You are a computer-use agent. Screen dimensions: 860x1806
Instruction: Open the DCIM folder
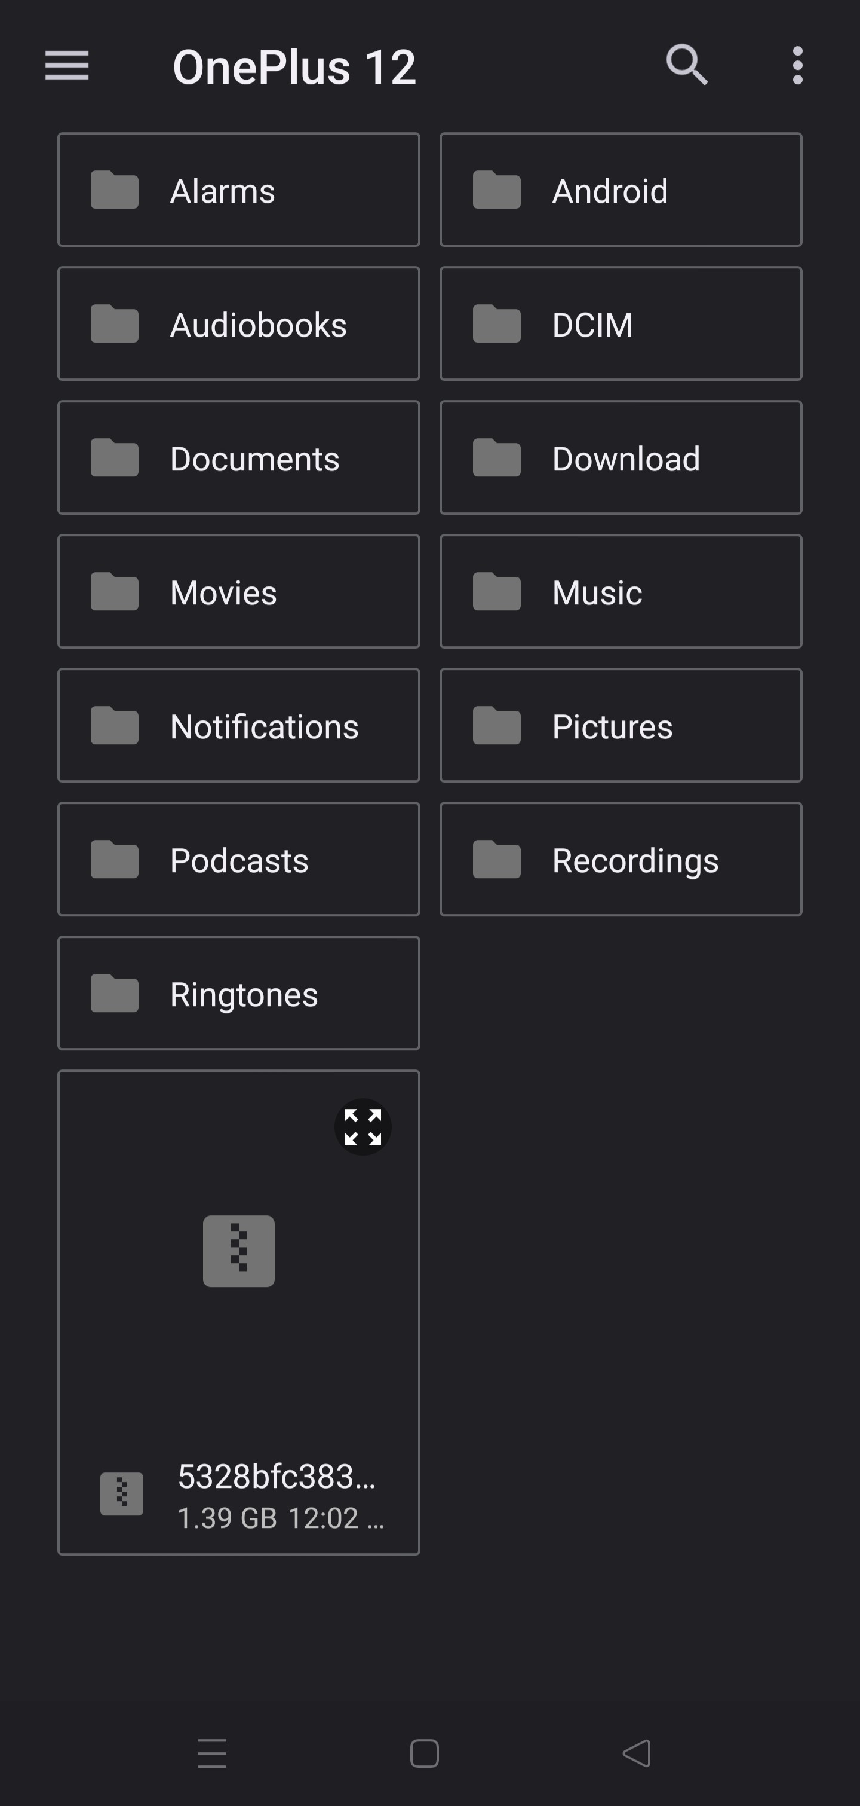(x=621, y=324)
